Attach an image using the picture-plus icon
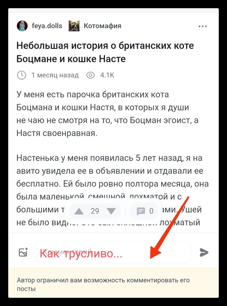 [x=23, y=252]
